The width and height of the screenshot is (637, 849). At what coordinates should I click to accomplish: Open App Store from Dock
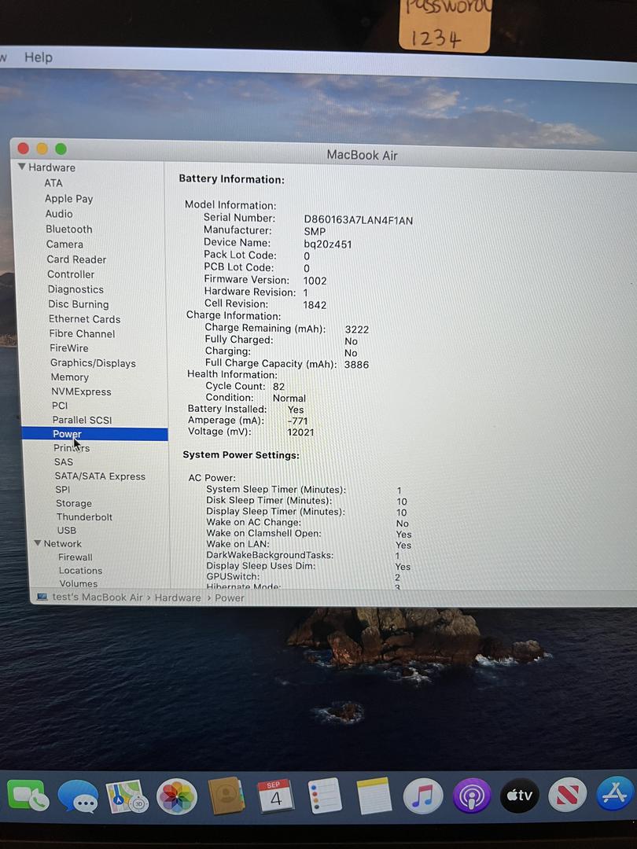(x=615, y=793)
